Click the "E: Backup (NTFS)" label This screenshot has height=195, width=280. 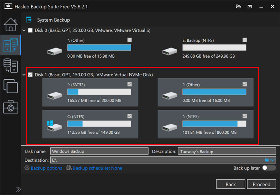[198, 40]
